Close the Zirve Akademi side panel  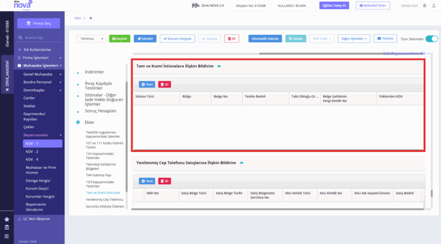[x=7, y=90]
